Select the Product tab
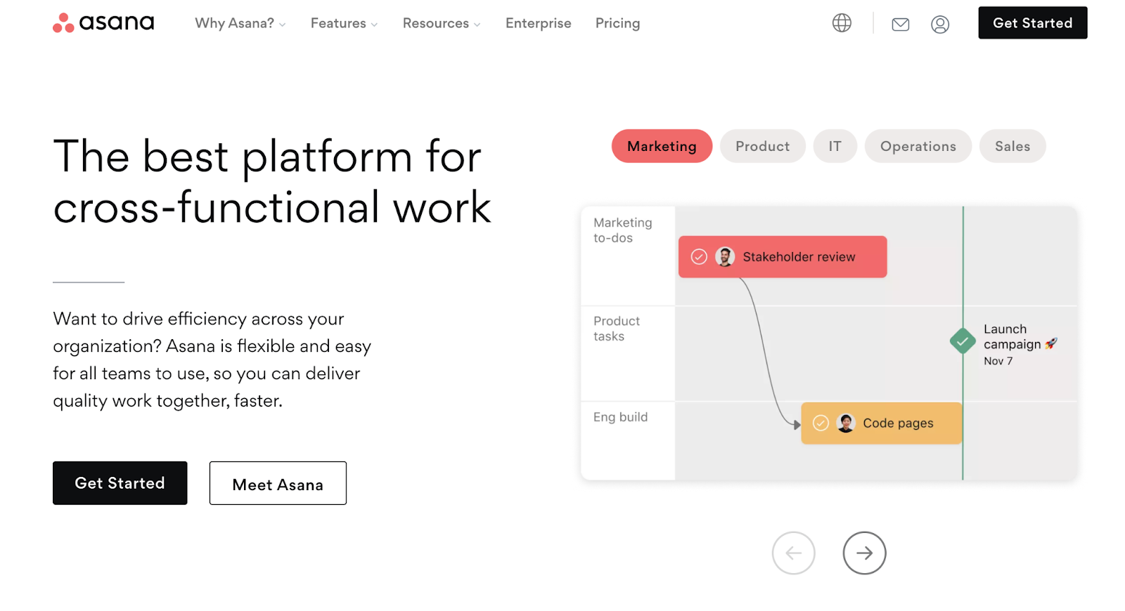This screenshot has width=1125, height=611. tap(762, 146)
